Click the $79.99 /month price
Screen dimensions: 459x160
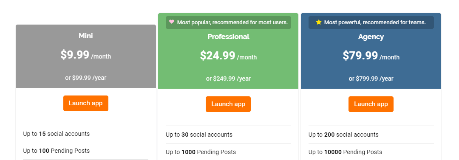[x=371, y=56]
